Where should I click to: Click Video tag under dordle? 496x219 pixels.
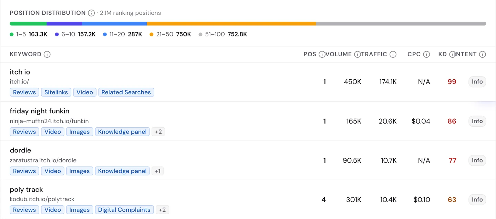[x=53, y=171]
